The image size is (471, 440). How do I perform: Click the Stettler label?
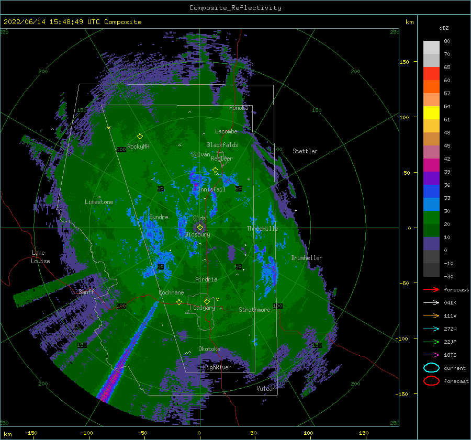pyautogui.click(x=305, y=151)
